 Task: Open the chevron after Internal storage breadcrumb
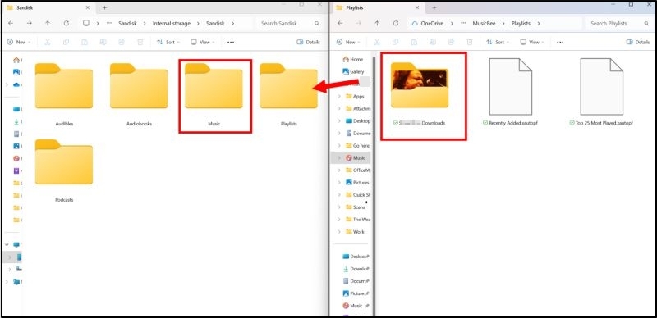click(198, 24)
